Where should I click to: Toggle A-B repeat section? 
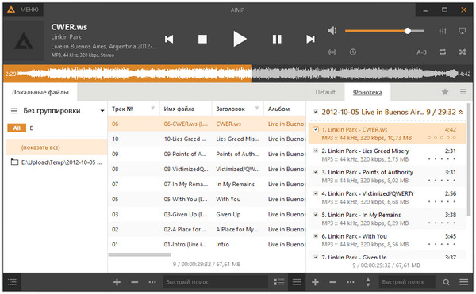421,52
